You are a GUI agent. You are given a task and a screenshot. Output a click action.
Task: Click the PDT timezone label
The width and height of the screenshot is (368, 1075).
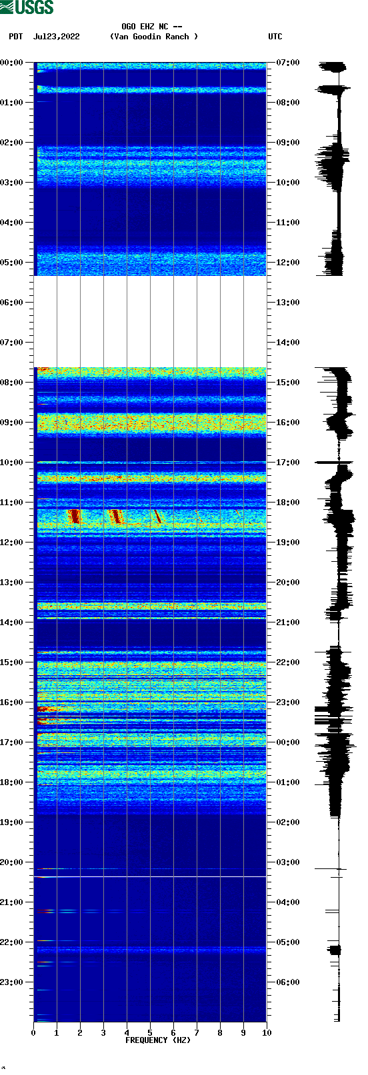click(x=15, y=37)
